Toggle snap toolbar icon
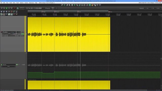 click(14, 14)
